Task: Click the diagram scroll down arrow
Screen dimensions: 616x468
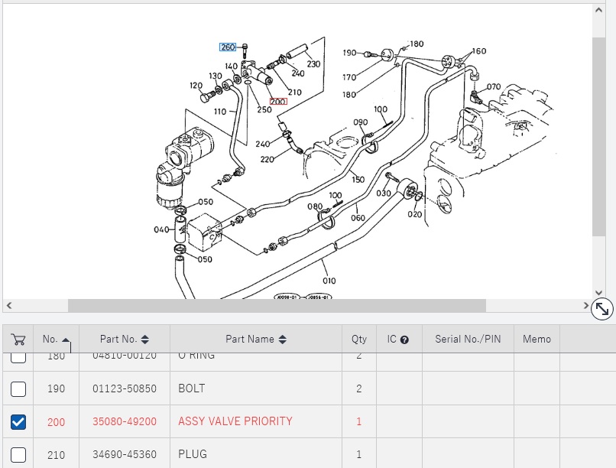Action: pyautogui.click(x=599, y=292)
